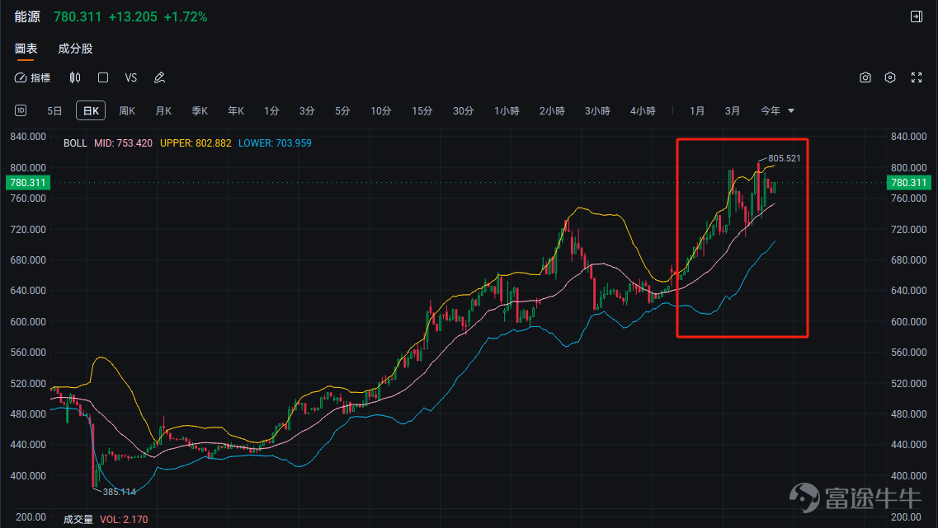Click the square layout icon
Viewport: 938px width, 528px height.
[x=103, y=77]
